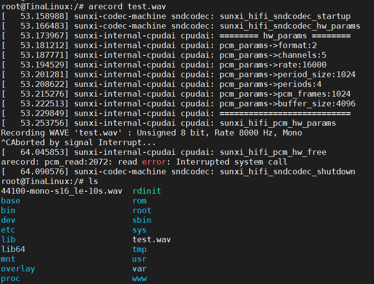Screen dimensions: 374x284
Task: Click the rdinit entry in green
Action: 147,191
